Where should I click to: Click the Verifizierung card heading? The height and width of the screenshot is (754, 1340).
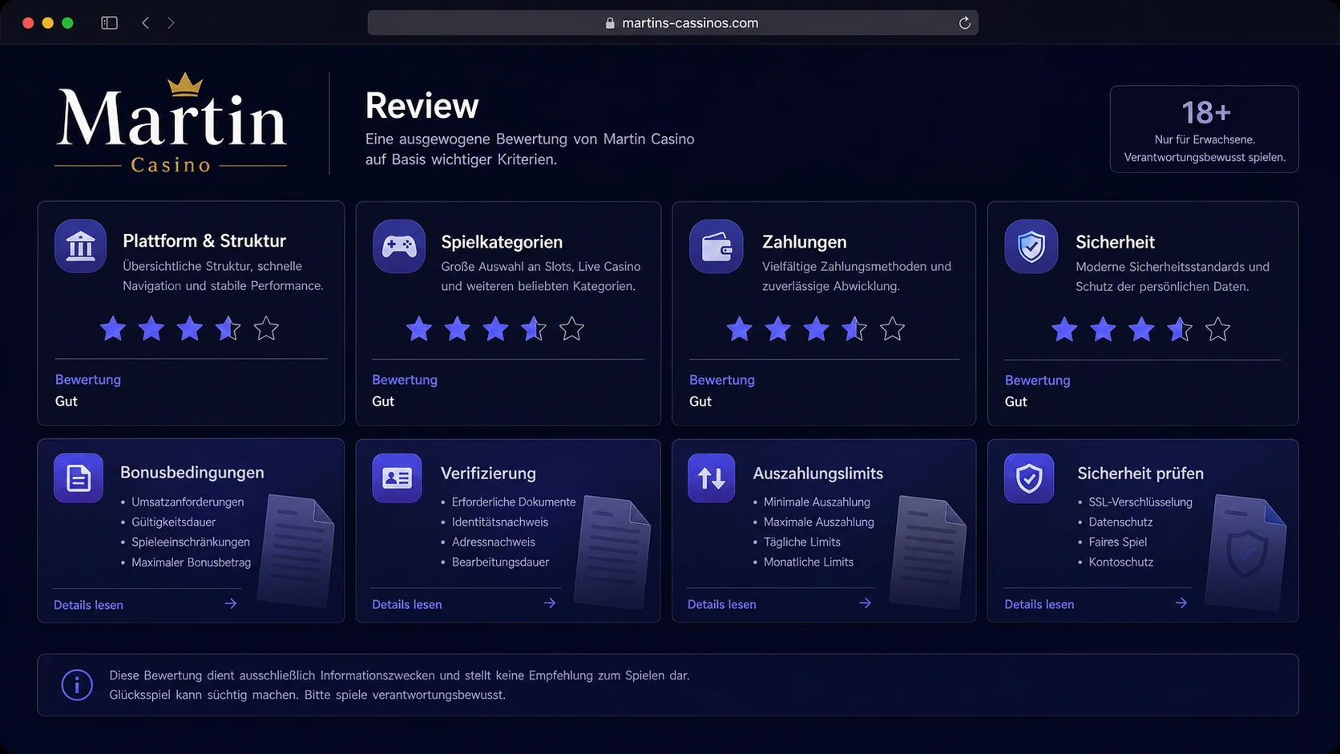tap(488, 473)
